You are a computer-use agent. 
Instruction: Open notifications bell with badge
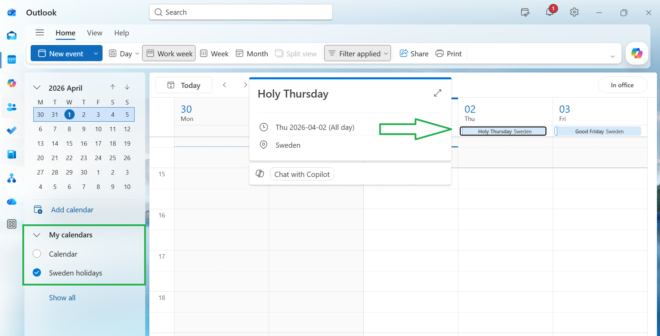tap(550, 12)
